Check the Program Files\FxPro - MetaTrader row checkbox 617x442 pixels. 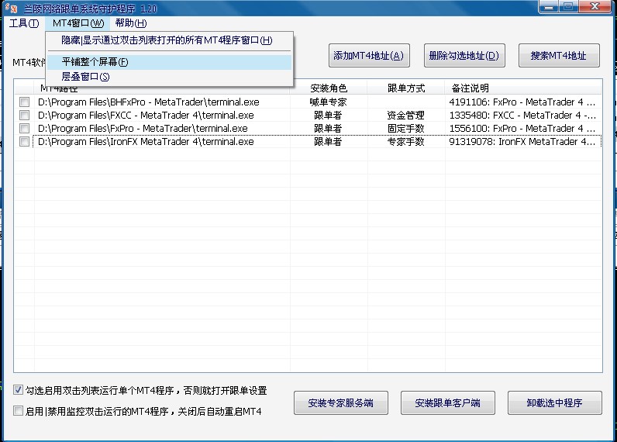click(24, 128)
